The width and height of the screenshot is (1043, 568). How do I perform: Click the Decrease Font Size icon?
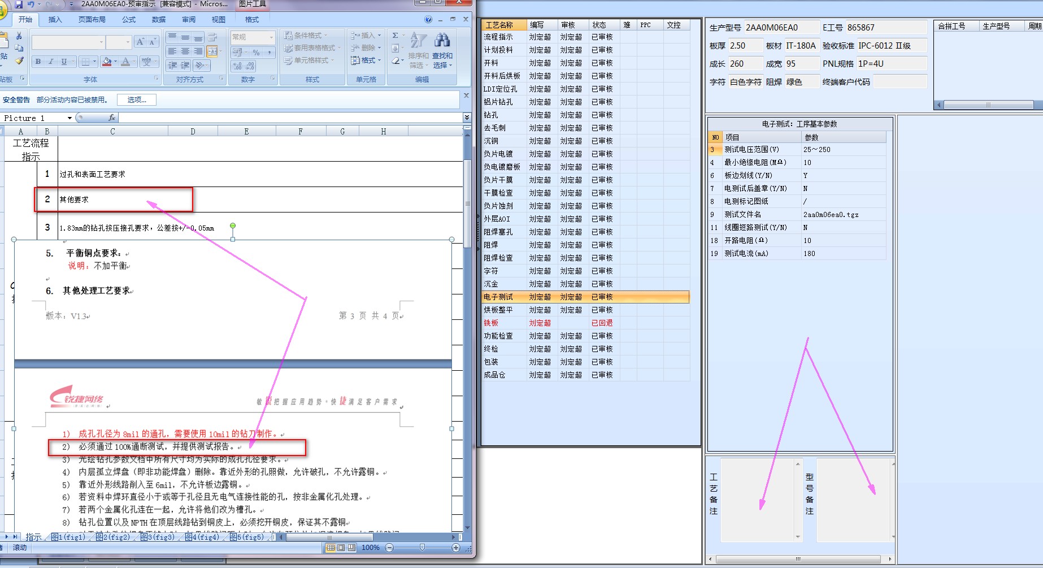click(x=152, y=42)
